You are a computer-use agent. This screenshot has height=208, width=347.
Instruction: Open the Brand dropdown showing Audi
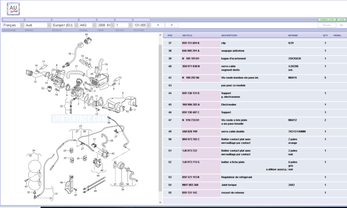pyautogui.click(x=38, y=25)
